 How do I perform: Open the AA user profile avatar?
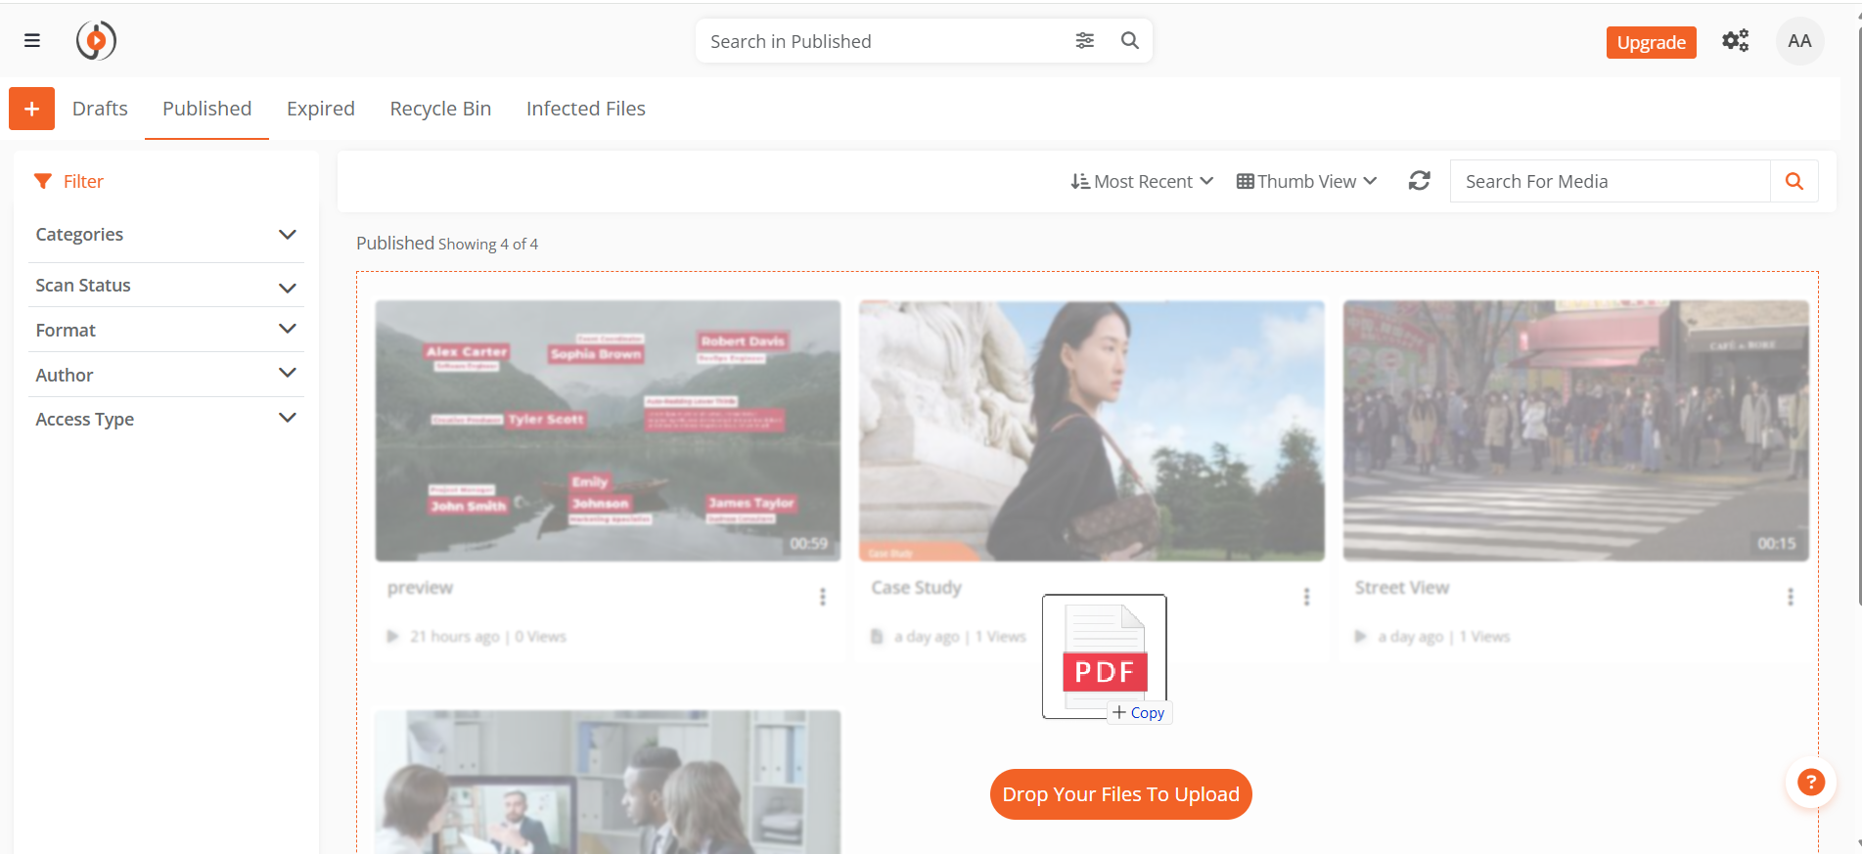(x=1798, y=41)
